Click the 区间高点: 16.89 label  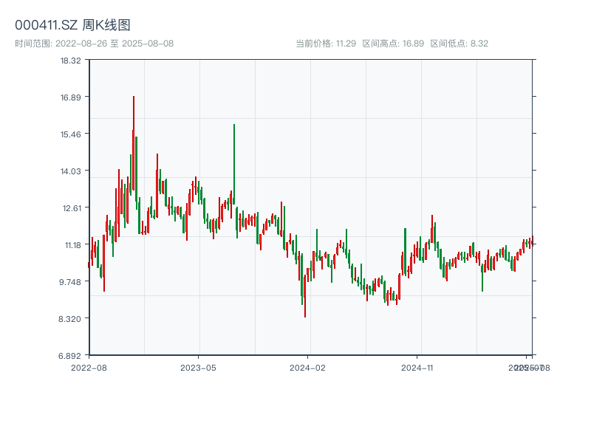393,44
